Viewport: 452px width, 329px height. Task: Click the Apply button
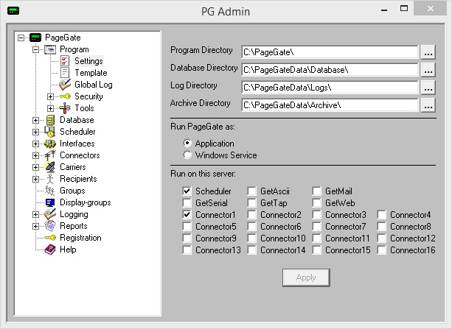coord(306,277)
